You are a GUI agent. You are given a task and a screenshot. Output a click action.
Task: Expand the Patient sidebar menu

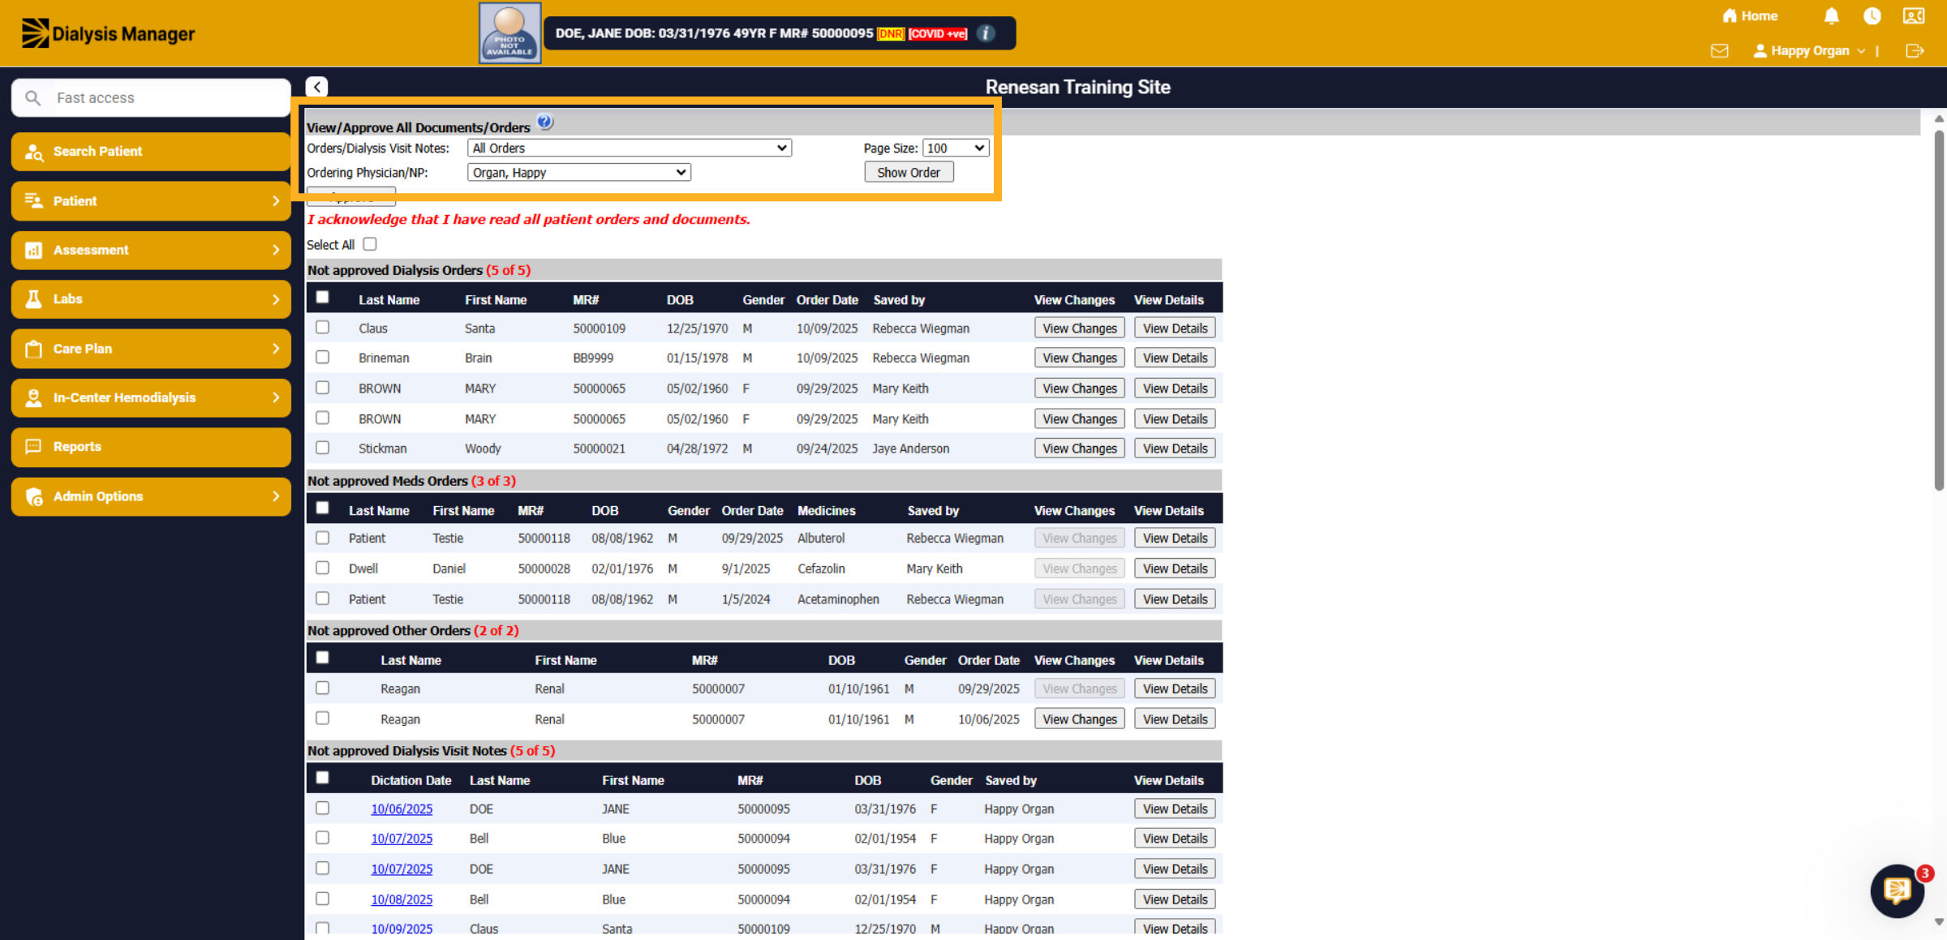coord(151,201)
